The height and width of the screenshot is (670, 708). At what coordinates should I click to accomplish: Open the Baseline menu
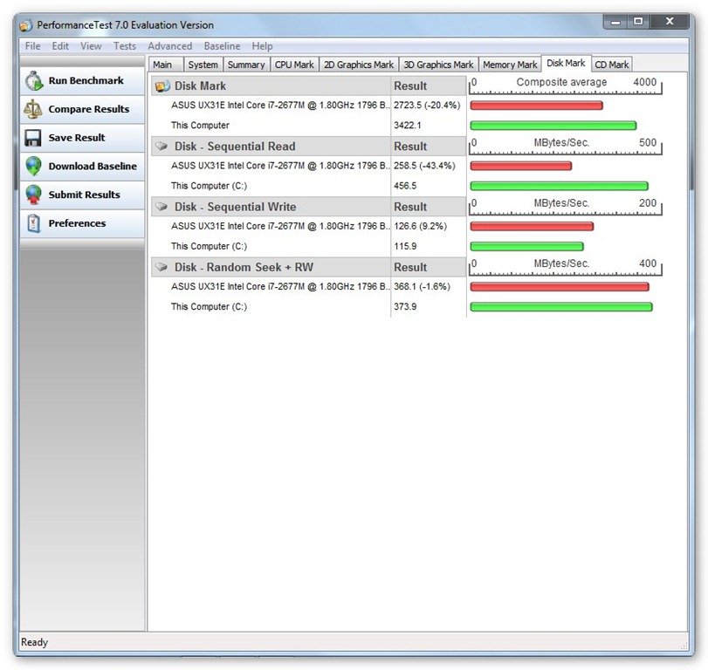click(x=222, y=46)
